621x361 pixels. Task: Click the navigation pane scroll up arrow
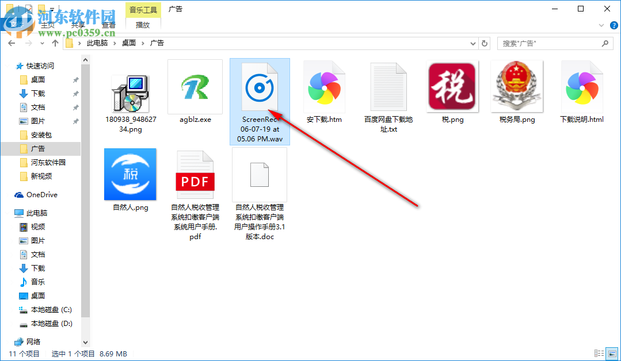(86, 60)
